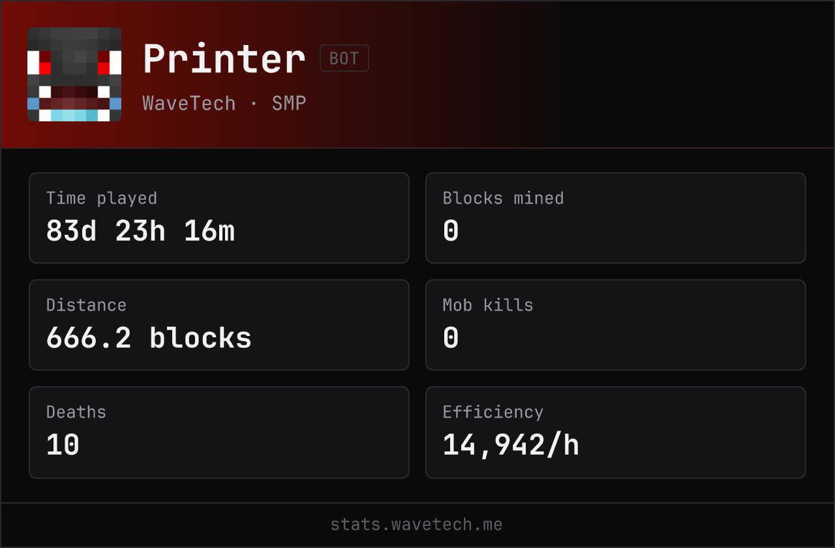Open the Blocks mined stat card
The width and height of the screenshot is (835, 548).
pyautogui.click(x=616, y=218)
